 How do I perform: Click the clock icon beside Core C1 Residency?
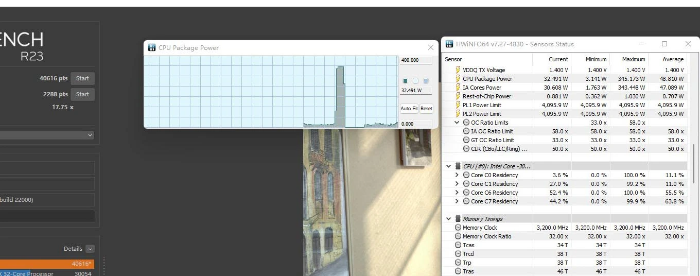point(466,184)
